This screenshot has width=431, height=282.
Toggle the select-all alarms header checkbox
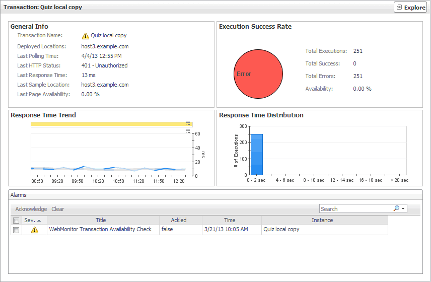click(16, 220)
